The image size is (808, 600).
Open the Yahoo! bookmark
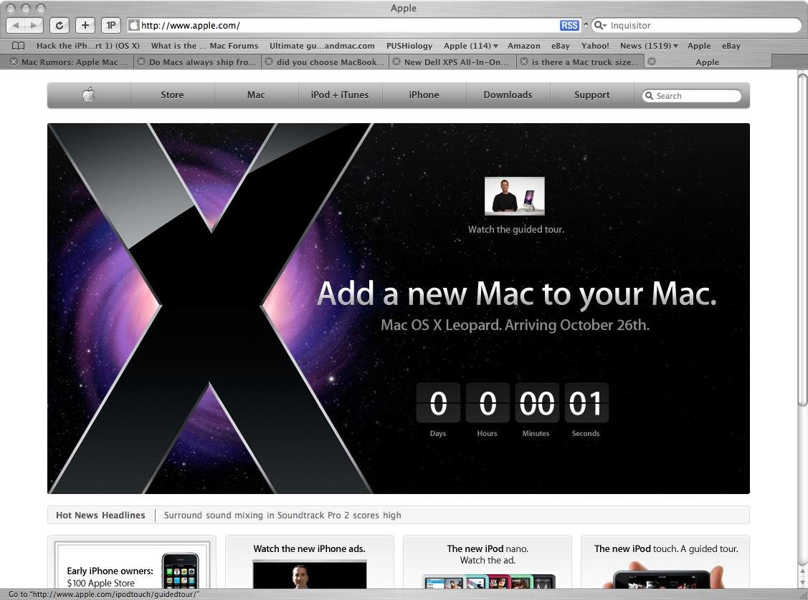(x=595, y=46)
